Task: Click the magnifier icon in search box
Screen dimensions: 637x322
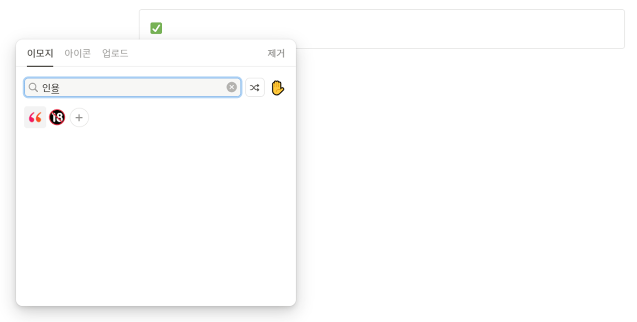Action: (x=33, y=87)
